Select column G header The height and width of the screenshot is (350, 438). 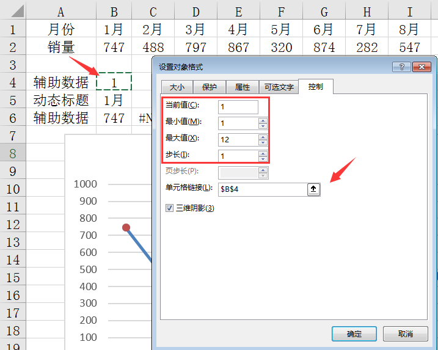coord(324,11)
